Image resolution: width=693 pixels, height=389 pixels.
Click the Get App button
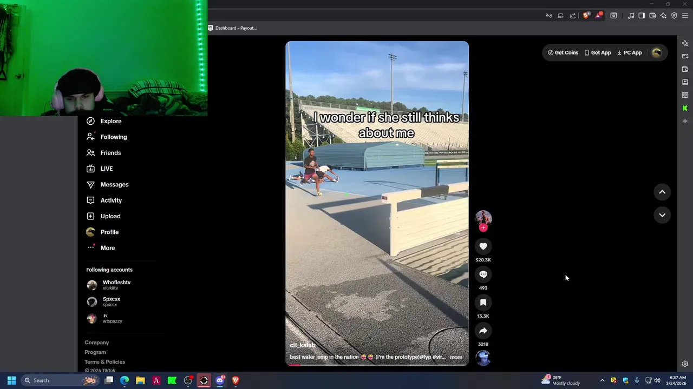coord(598,52)
